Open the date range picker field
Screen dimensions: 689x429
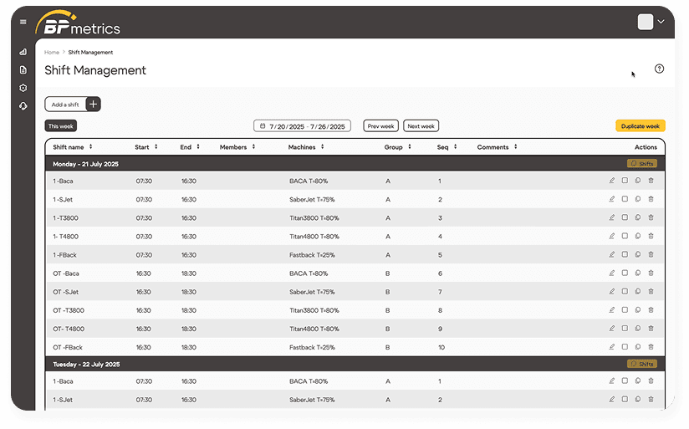[302, 126]
